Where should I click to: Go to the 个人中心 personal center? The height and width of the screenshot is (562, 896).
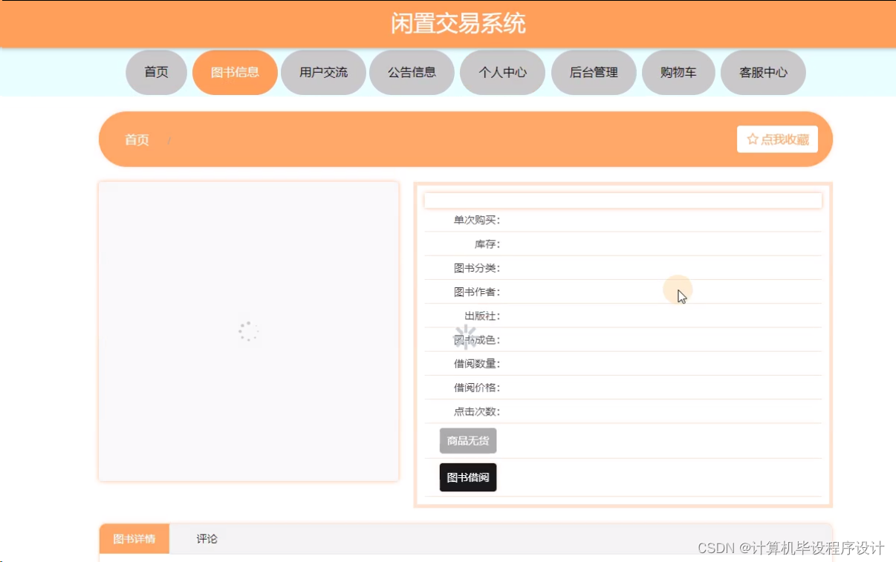click(502, 72)
